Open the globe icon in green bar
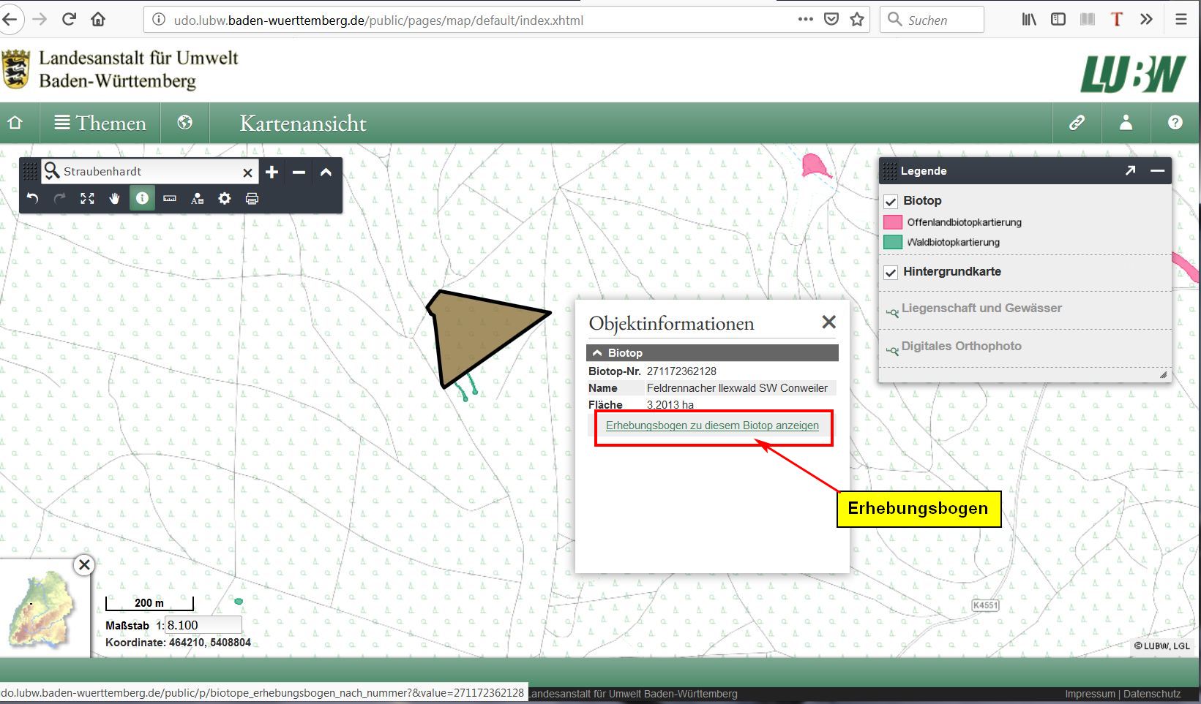The width and height of the screenshot is (1201, 704). (185, 123)
